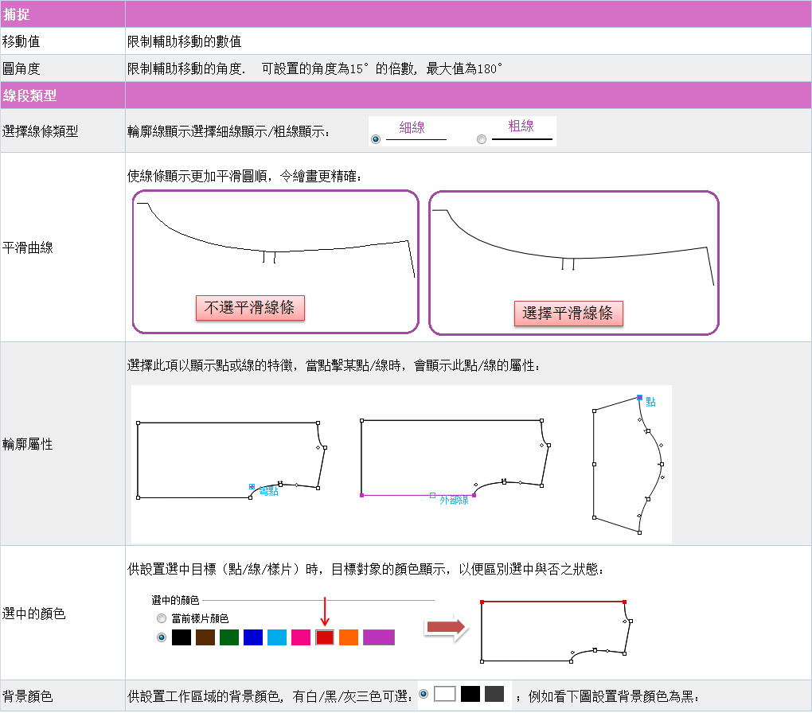This screenshot has width=812, height=713.
Task: Pick the brown color swatch
Action: (205, 637)
